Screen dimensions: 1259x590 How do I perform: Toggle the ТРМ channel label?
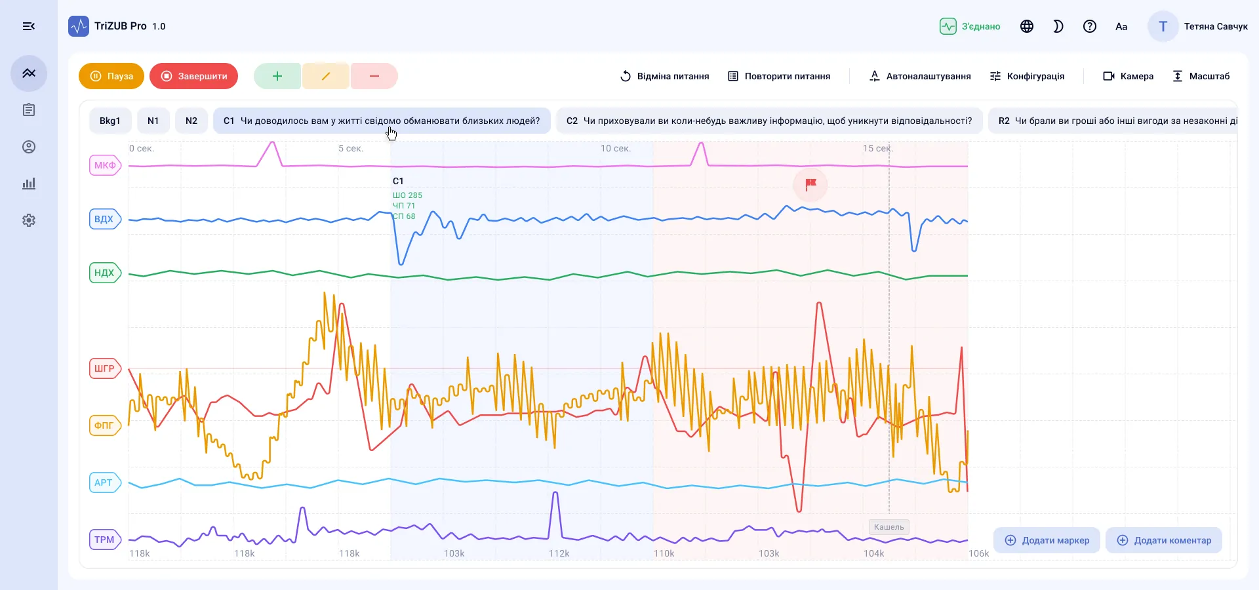coord(105,540)
